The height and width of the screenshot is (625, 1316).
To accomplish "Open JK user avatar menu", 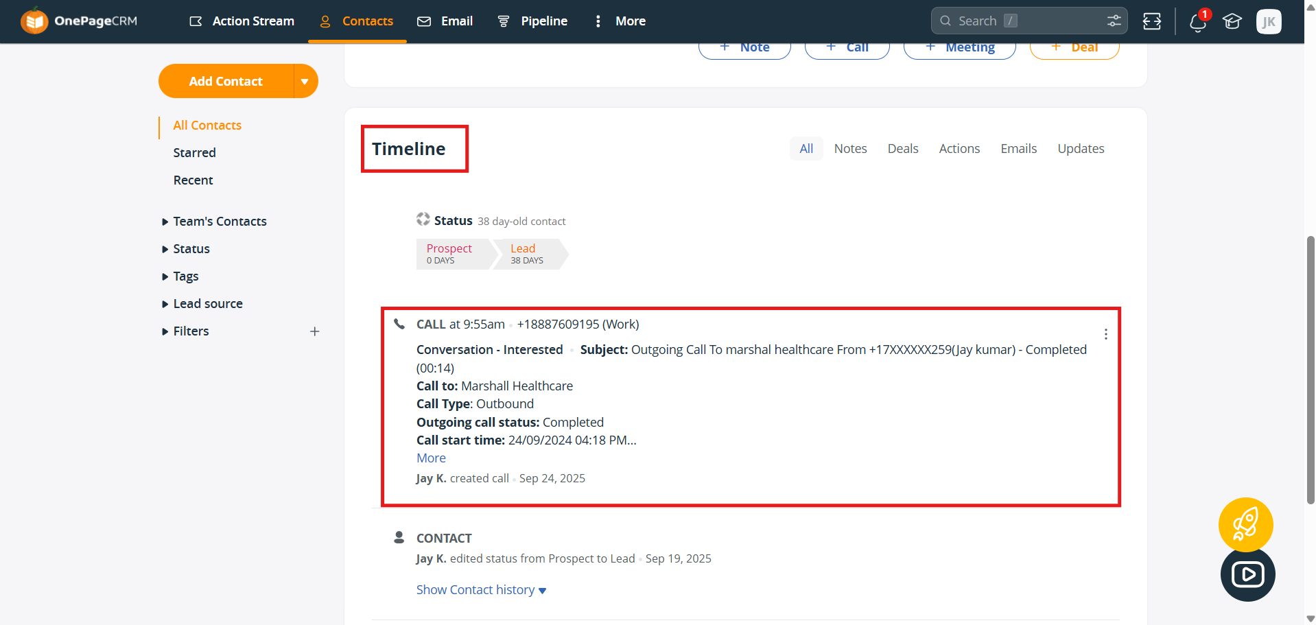I will point(1269,21).
